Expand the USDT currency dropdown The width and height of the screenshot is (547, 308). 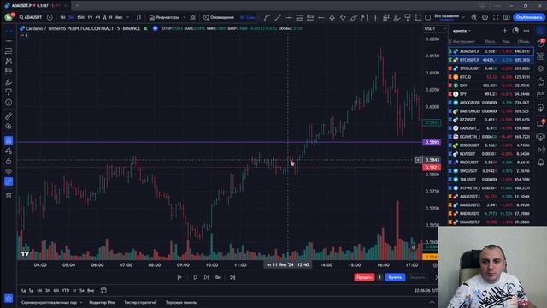point(434,28)
